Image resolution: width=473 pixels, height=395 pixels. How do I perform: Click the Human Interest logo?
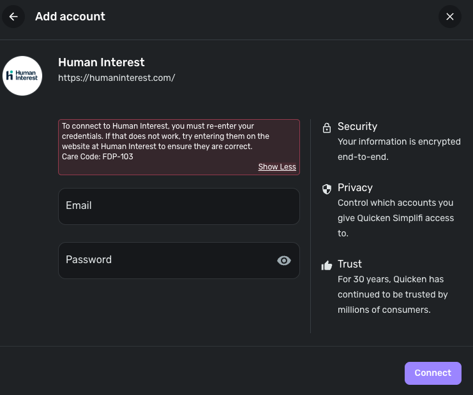click(x=22, y=76)
